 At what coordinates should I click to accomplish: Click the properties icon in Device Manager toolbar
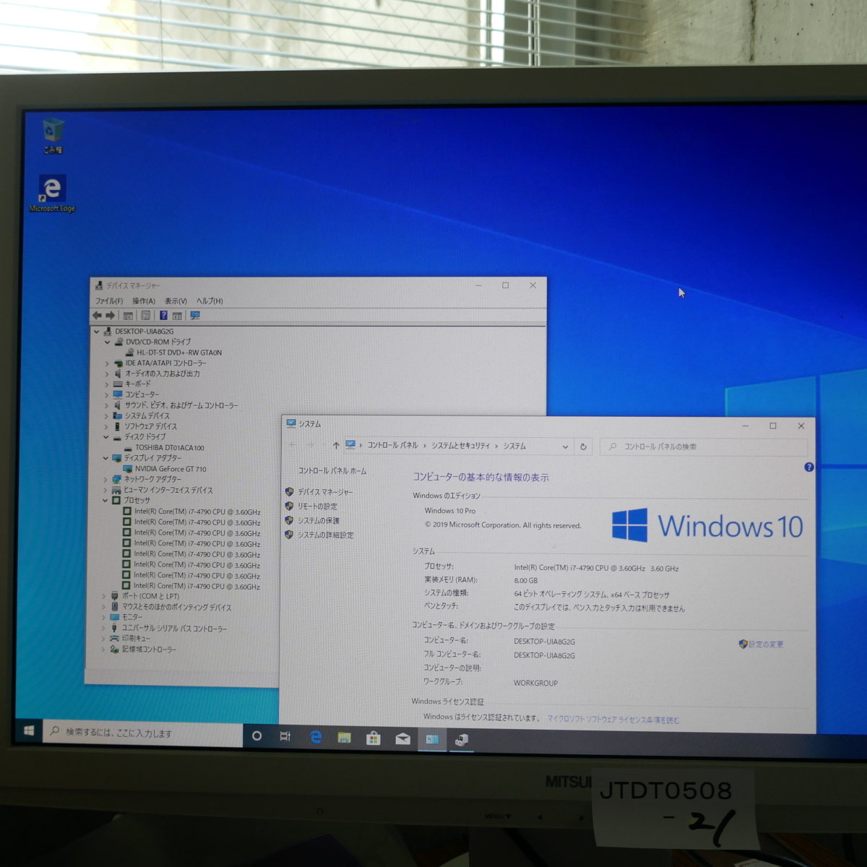tap(145, 316)
